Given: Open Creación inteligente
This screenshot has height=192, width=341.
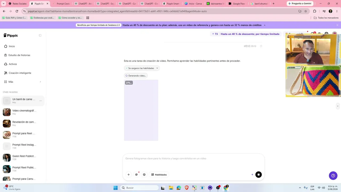Looking at the screenshot, I should pyautogui.click(x=20, y=73).
